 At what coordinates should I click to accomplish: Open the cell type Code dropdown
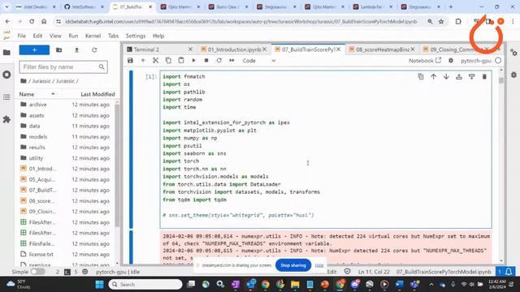pyautogui.click(x=258, y=61)
